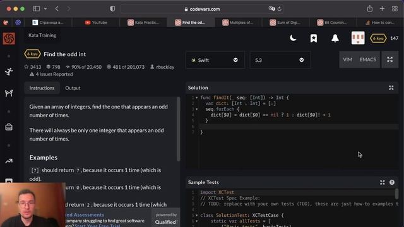This screenshot has width=404, height=227.
Task: Enable VIM key bindings
Action: (x=348, y=60)
